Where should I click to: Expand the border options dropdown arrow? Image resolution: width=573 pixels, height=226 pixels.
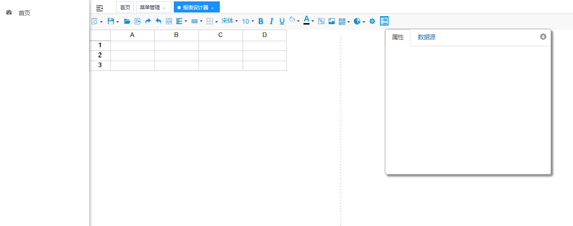(x=217, y=22)
